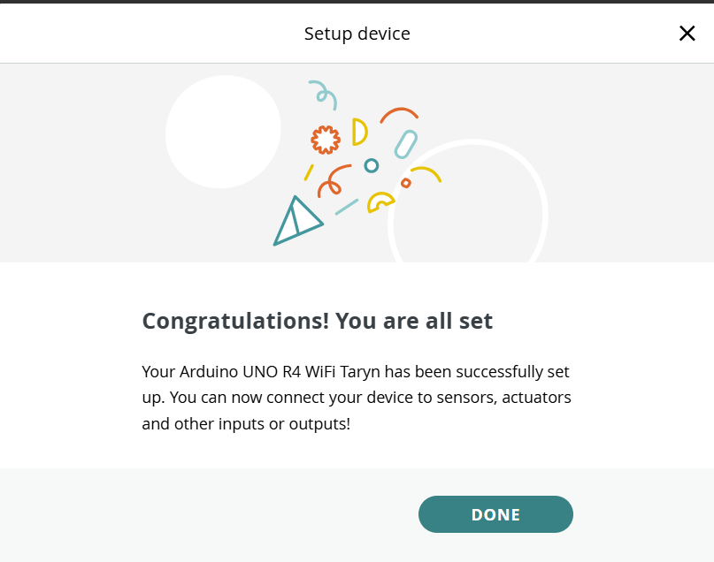Click the "Congratulations! You are all set" heading
Screen dimensions: 714x562
point(317,321)
